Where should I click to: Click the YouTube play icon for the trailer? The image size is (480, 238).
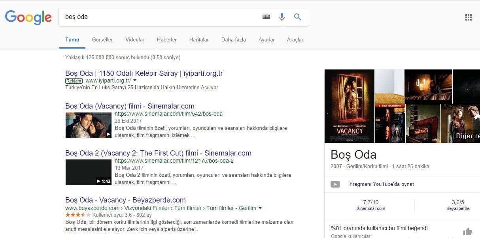click(335, 184)
